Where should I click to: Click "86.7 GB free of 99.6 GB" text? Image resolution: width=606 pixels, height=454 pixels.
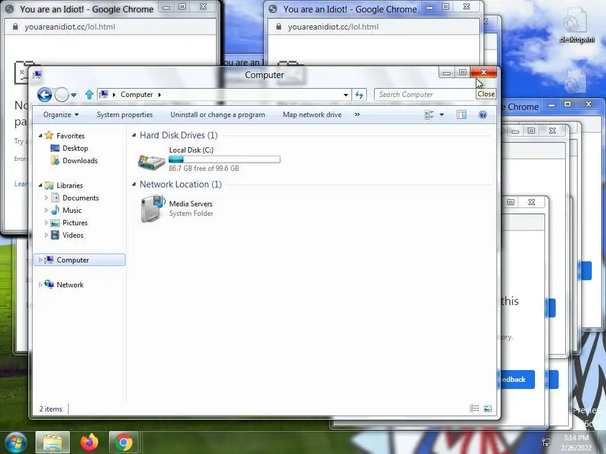tap(204, 168)
